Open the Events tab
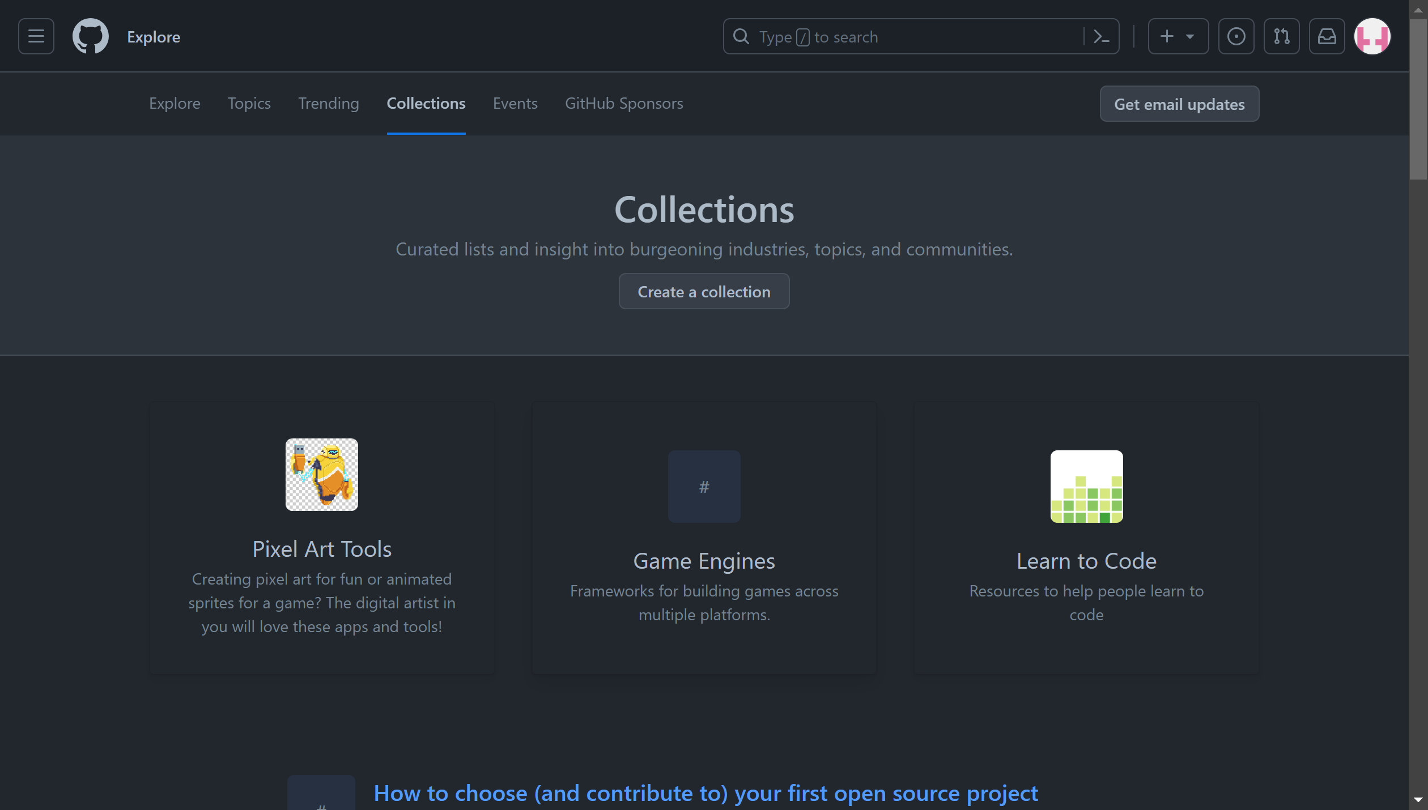The width and height of the screenshot is (1428, 810). tap(515, 104)
